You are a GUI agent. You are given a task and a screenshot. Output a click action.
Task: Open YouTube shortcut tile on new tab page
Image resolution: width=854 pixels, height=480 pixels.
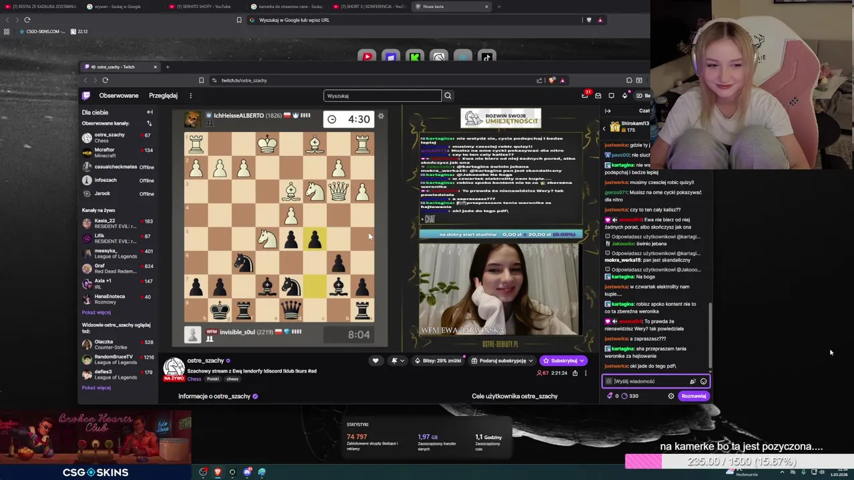pos(367,57)
